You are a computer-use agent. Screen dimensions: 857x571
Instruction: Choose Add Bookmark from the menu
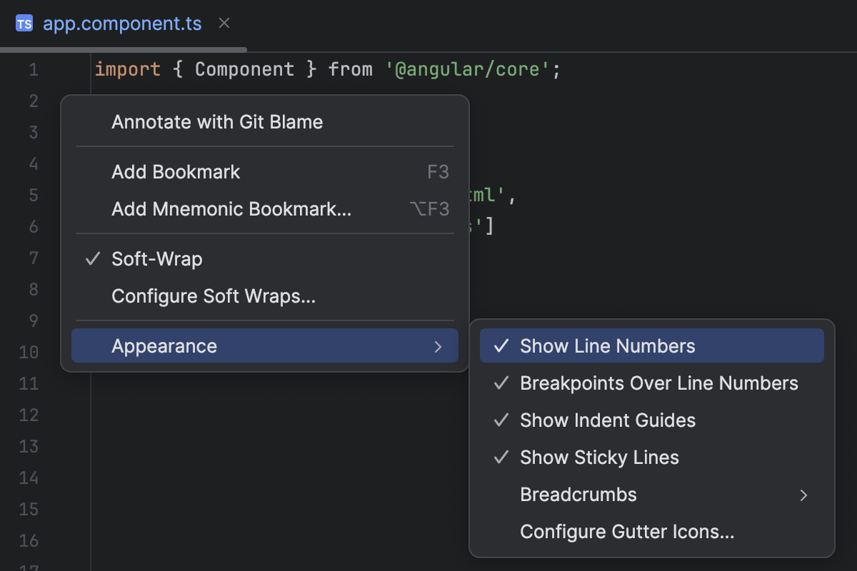pyautogui.click(x=175, y=171)
